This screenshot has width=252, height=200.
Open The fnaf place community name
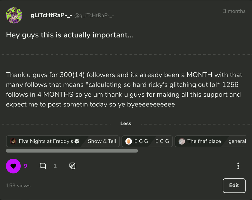(x=204, y=141)
